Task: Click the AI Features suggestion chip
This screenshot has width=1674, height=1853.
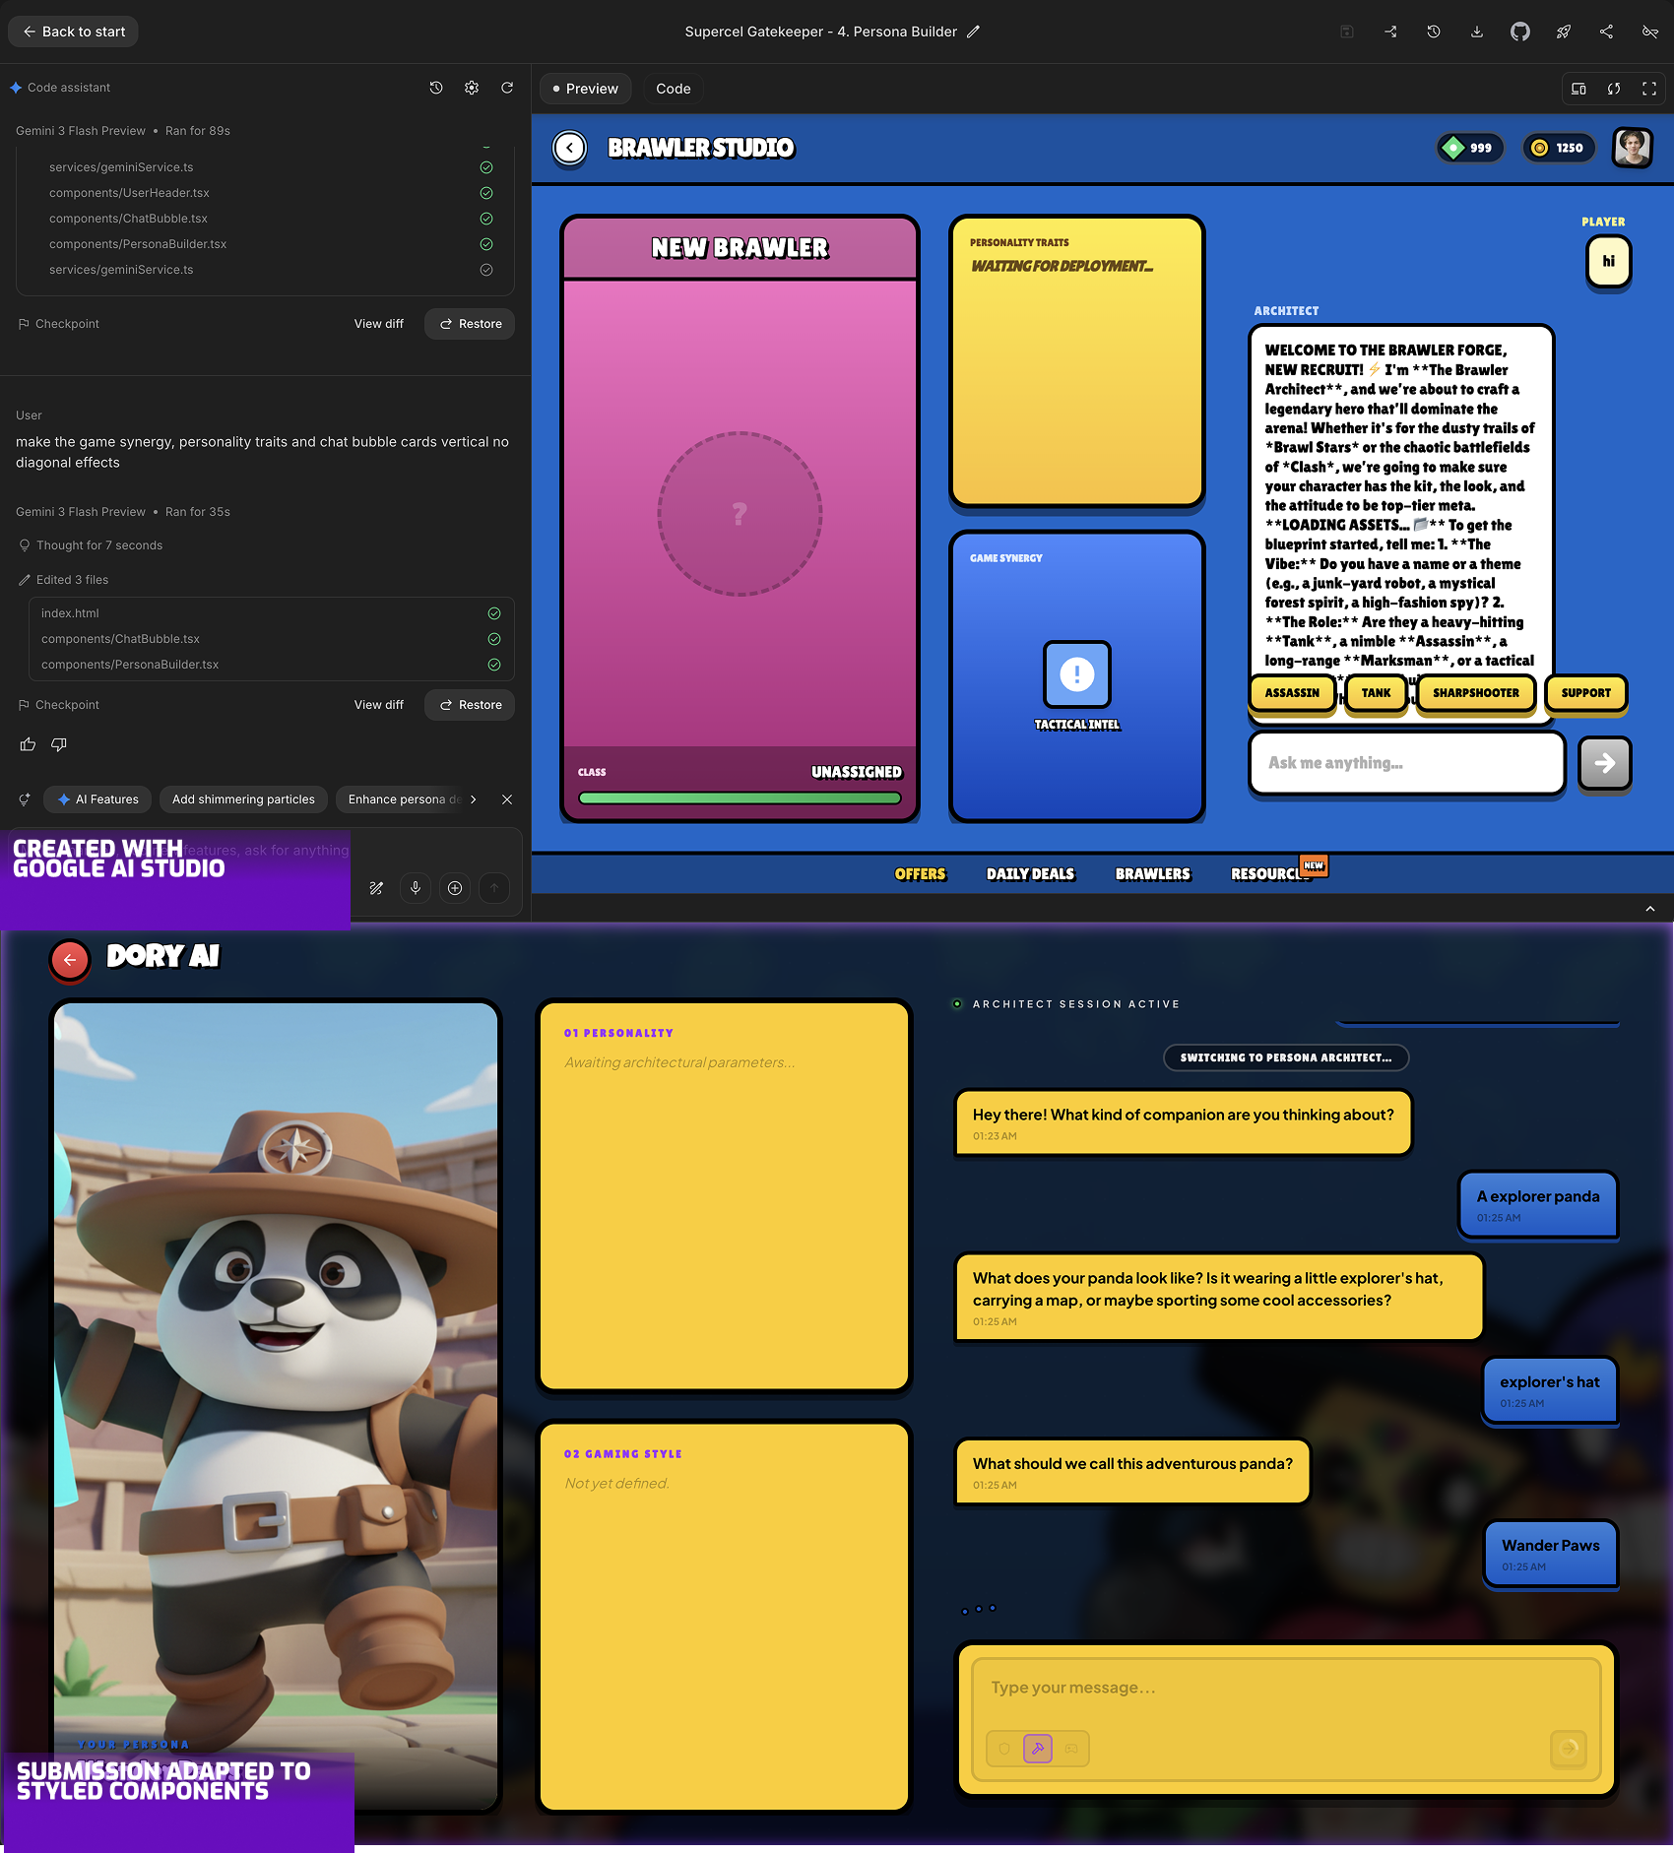Action: (x=98, y=799)
